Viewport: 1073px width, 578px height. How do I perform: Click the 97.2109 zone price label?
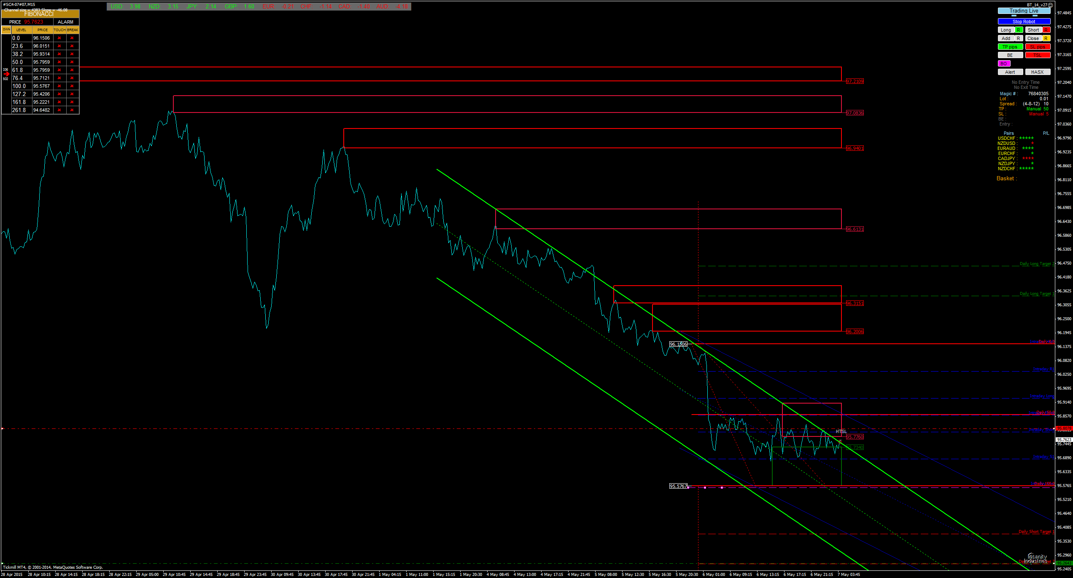tap(855, 81)
